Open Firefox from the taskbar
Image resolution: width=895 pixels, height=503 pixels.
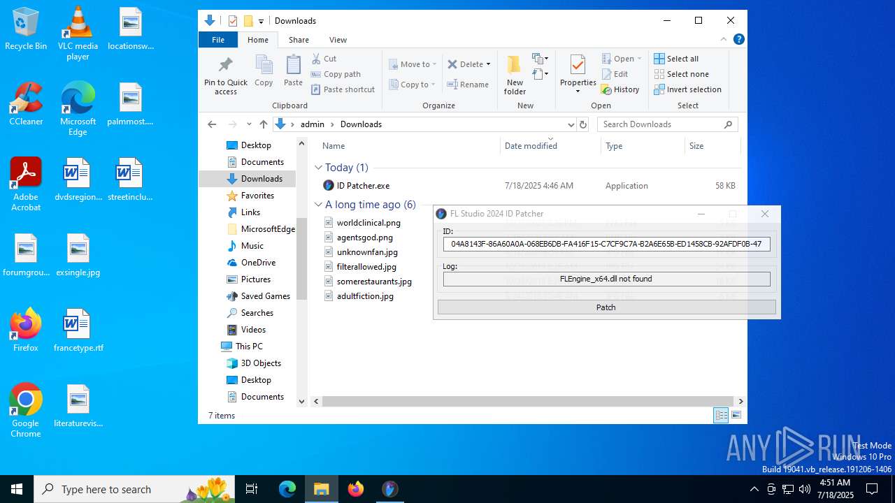356,489
